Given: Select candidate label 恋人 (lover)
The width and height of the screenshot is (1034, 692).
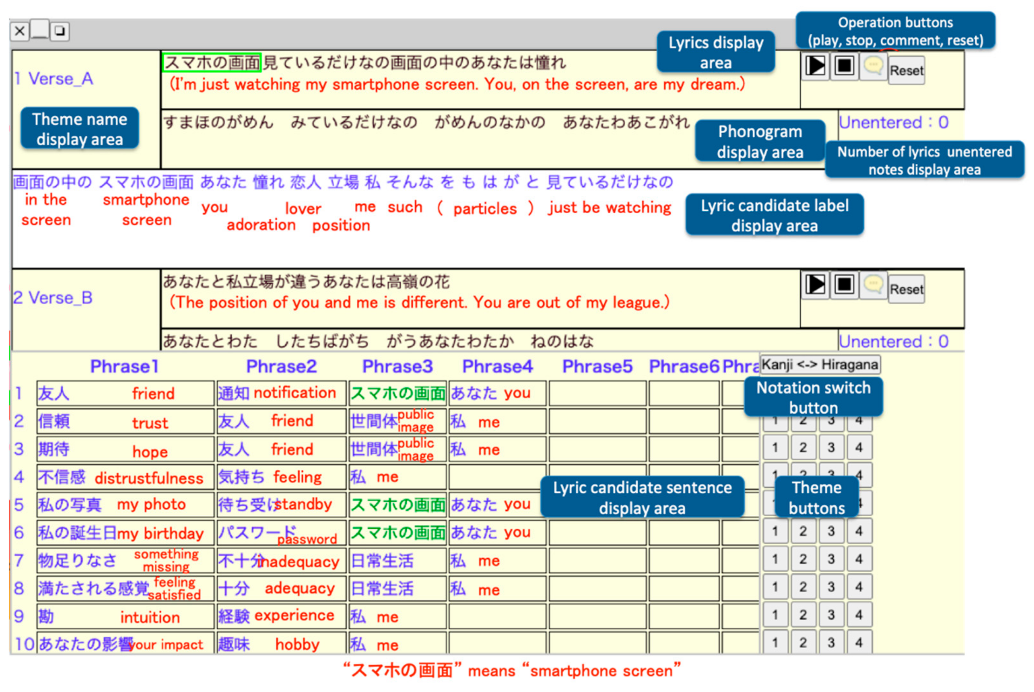Looking at the screenshot, I should 306,182.
